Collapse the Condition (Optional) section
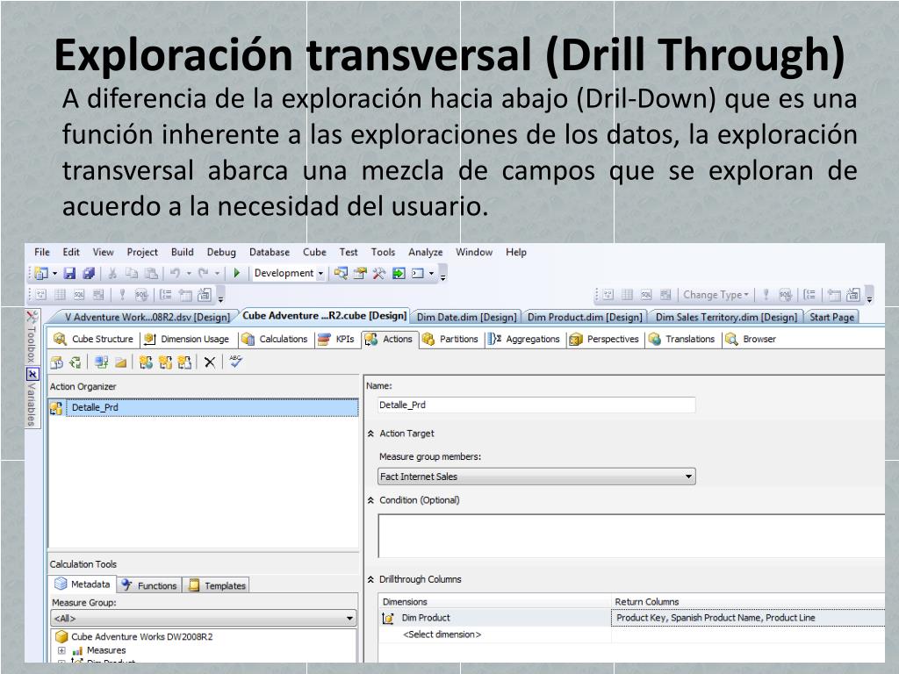Image resolution: width=899 pixels, height=674 pixels. click(371, 500)
